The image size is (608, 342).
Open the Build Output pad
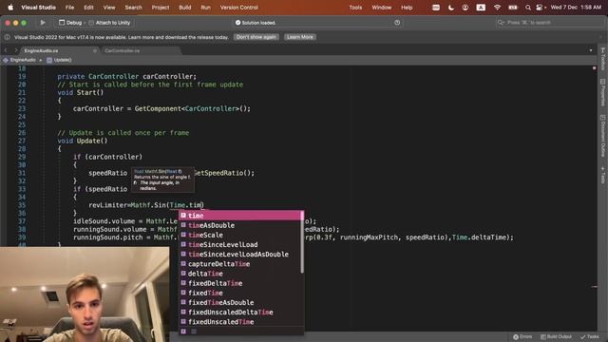[x=556, y=336]
